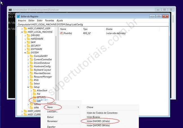Click the Tipo column header
This screenshot has height=128, width=183.
[x=85, y=29]
